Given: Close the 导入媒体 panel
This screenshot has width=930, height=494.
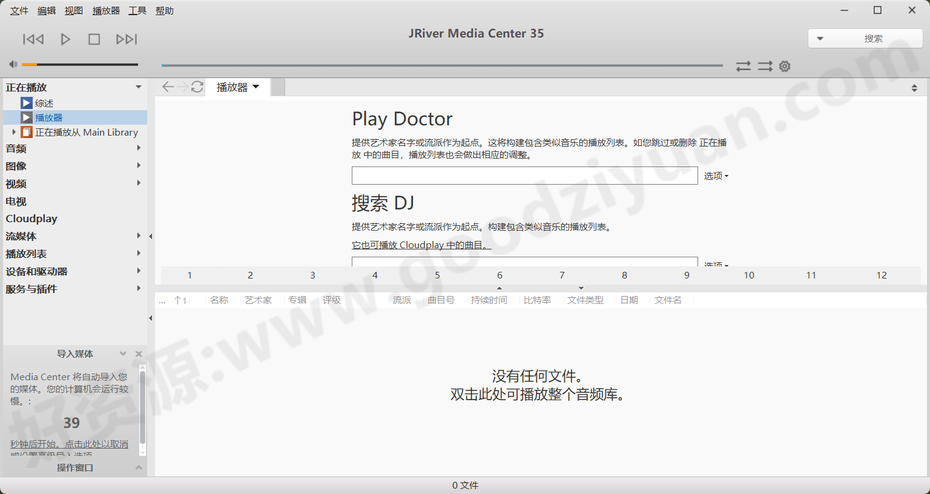Looking at the screenshot, I should pyautogui.click(x=139, y=354).
